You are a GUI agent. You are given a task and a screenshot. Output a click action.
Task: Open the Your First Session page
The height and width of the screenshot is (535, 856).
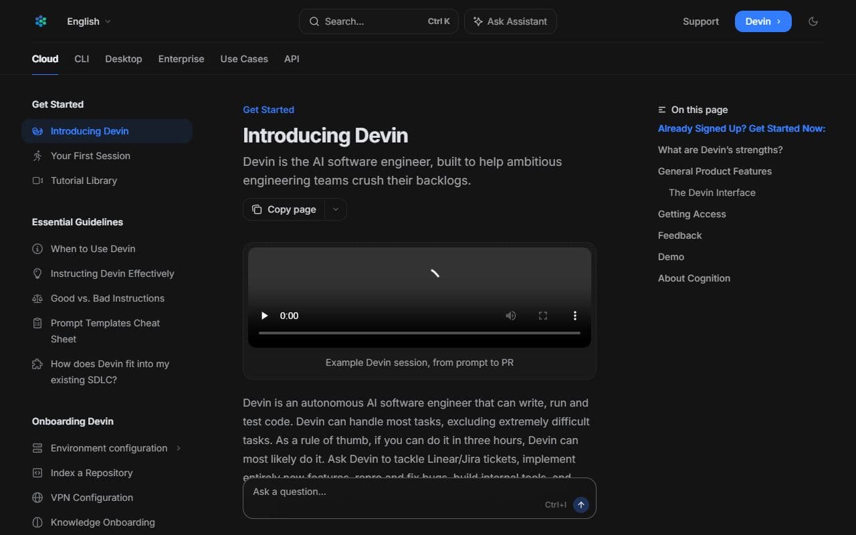[107, 156]
